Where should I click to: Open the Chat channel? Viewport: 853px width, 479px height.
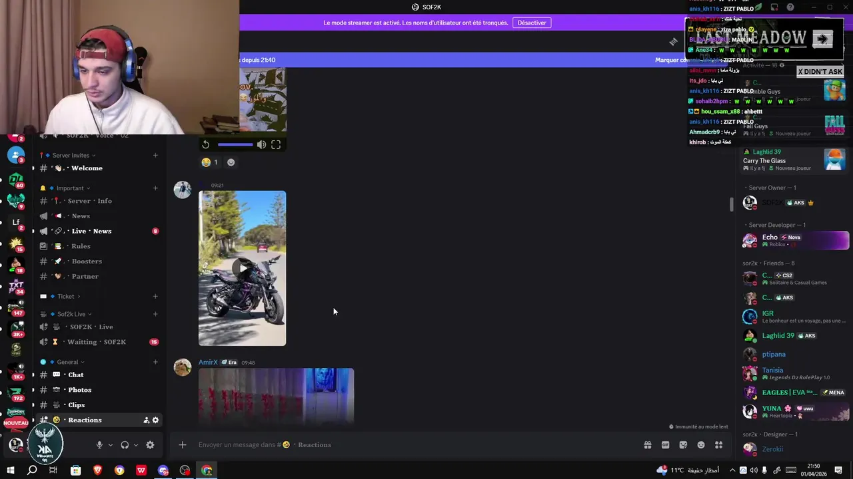click(x=100, y=375)
